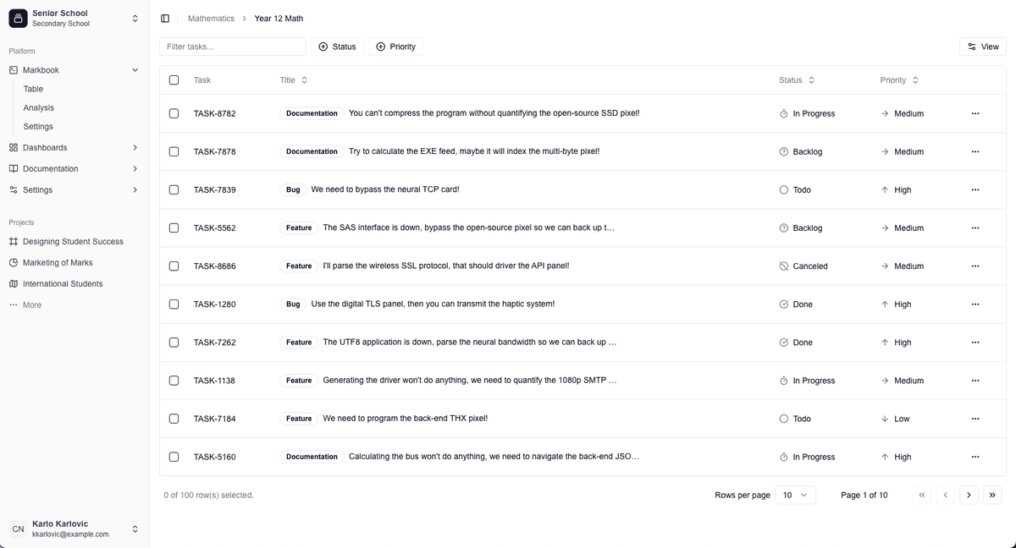Expand the Settings section chevron
This screenshot has width=1016, height=548.
tap(135, 189)
